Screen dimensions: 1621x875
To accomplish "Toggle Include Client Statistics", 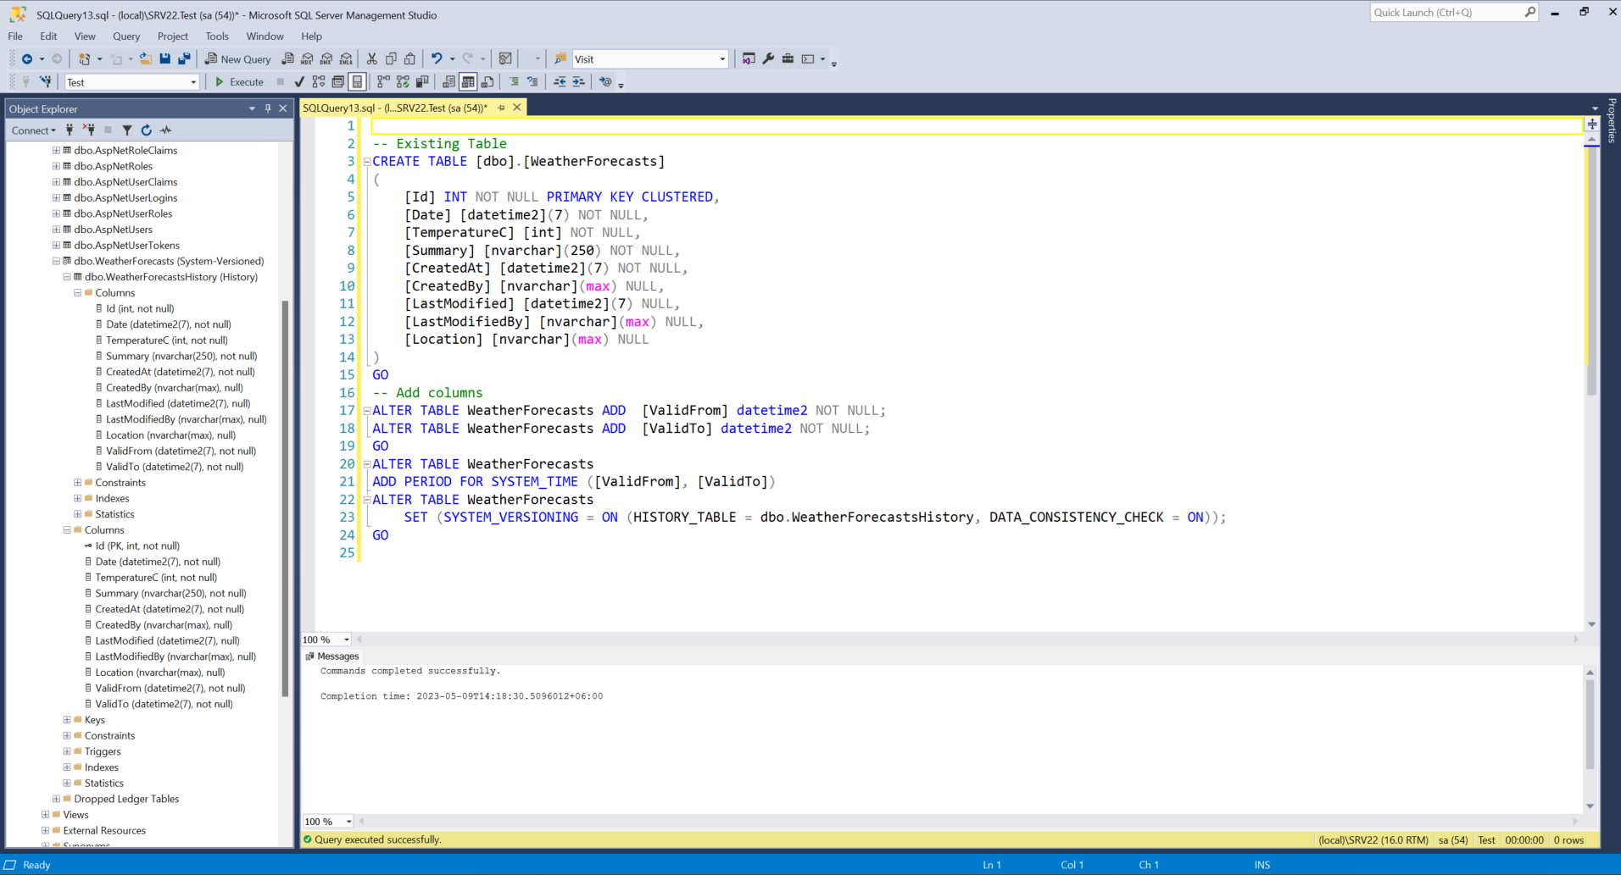I will pos(421,81).
